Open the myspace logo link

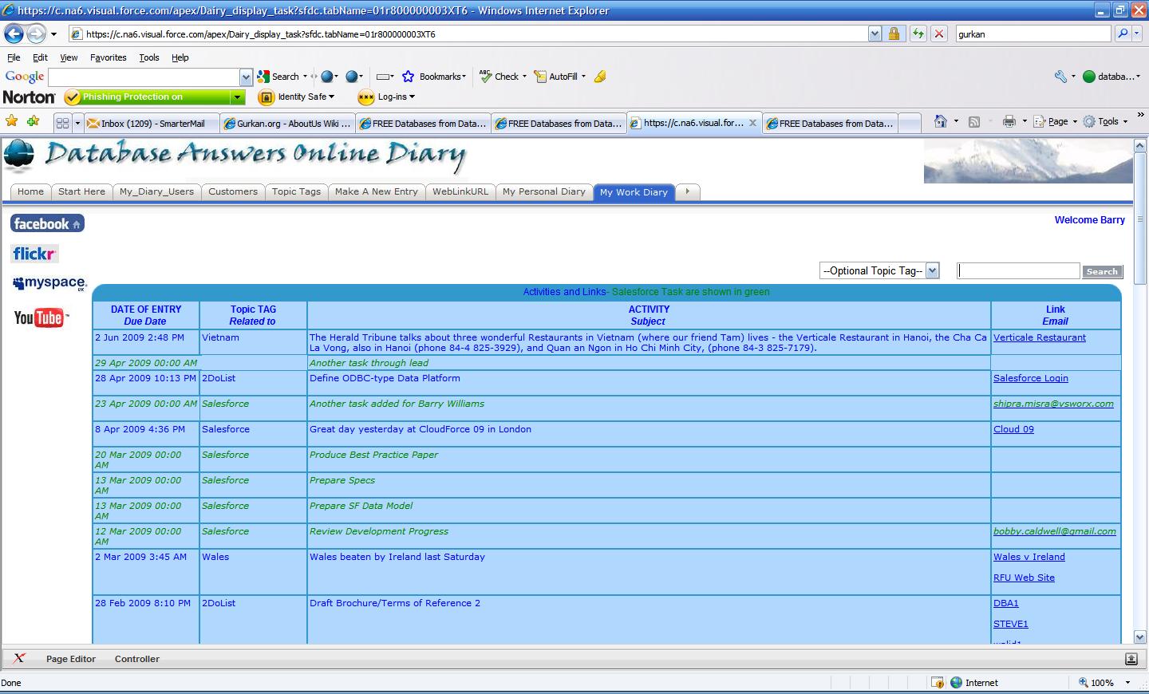[49, 283]
